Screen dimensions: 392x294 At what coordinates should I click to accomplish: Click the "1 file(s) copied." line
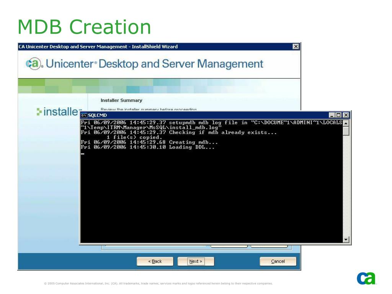pos(134,137)
